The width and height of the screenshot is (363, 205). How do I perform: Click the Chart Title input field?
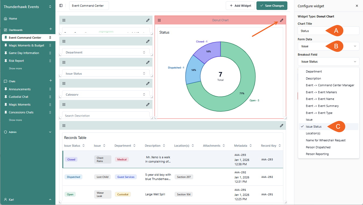(328, 31)
